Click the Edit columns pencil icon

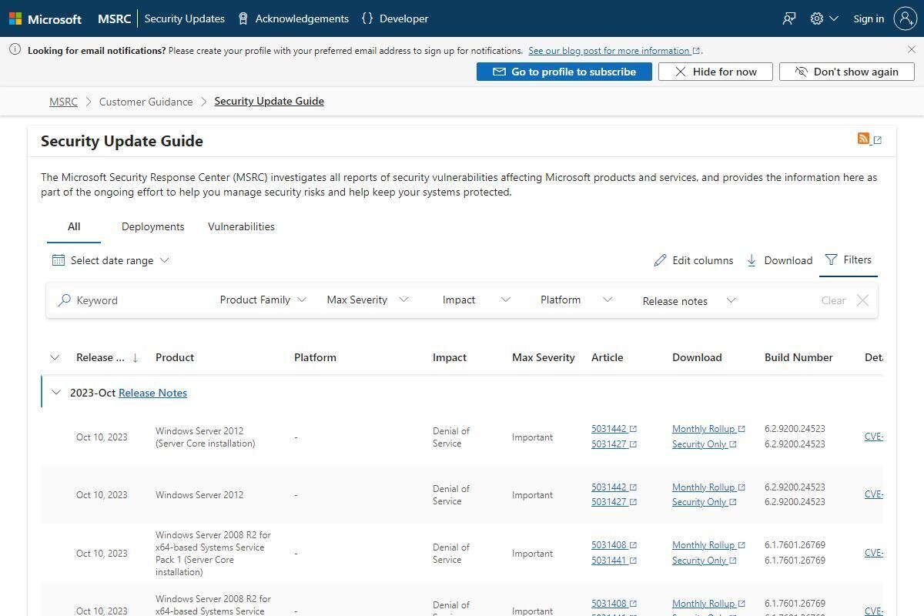pyautogui.click(x=660, y=260)
